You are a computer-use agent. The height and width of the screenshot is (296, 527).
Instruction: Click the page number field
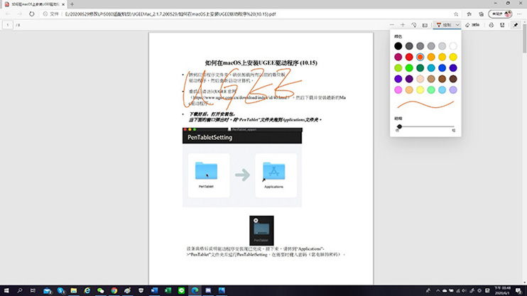[x=7, y=25]
